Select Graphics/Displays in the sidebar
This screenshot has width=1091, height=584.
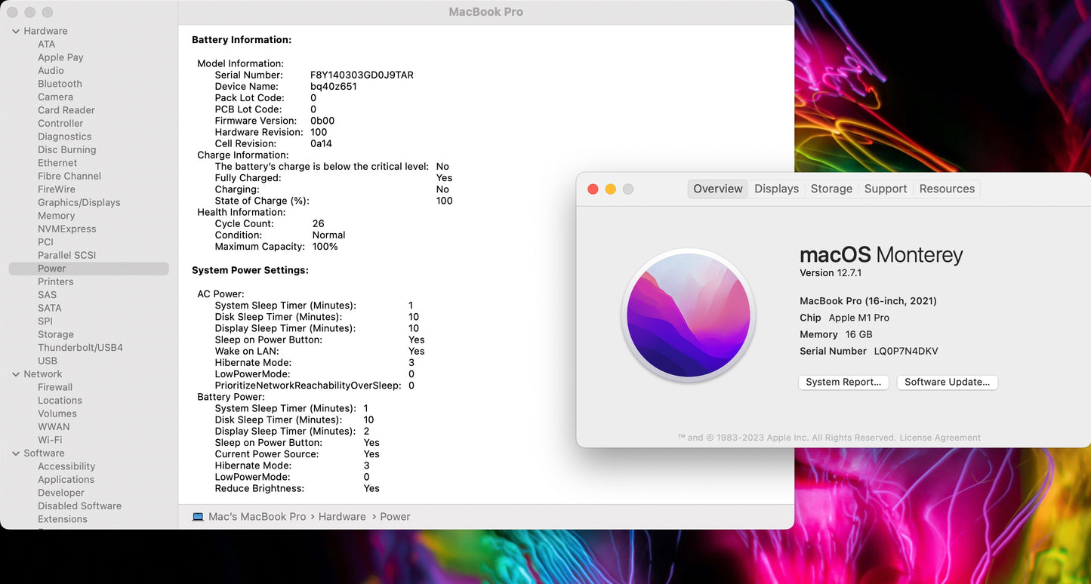(79, 202)
